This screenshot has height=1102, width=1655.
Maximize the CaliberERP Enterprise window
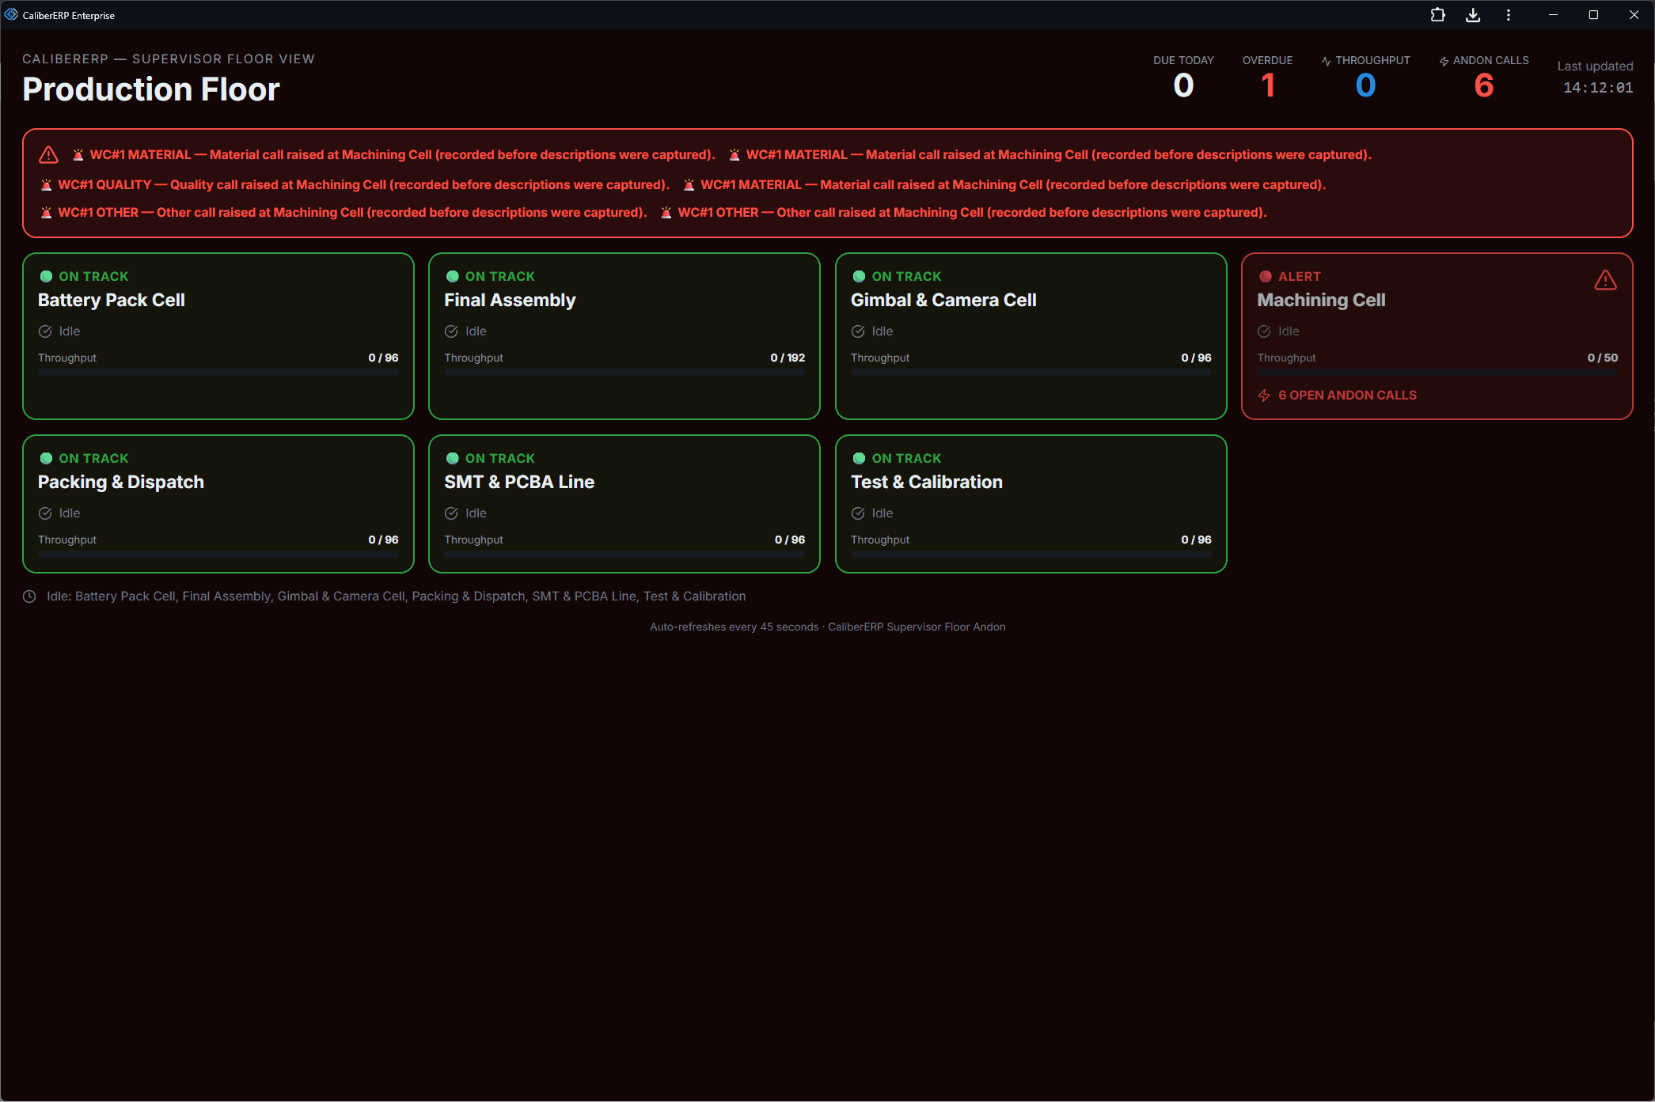pos(1593,15)
